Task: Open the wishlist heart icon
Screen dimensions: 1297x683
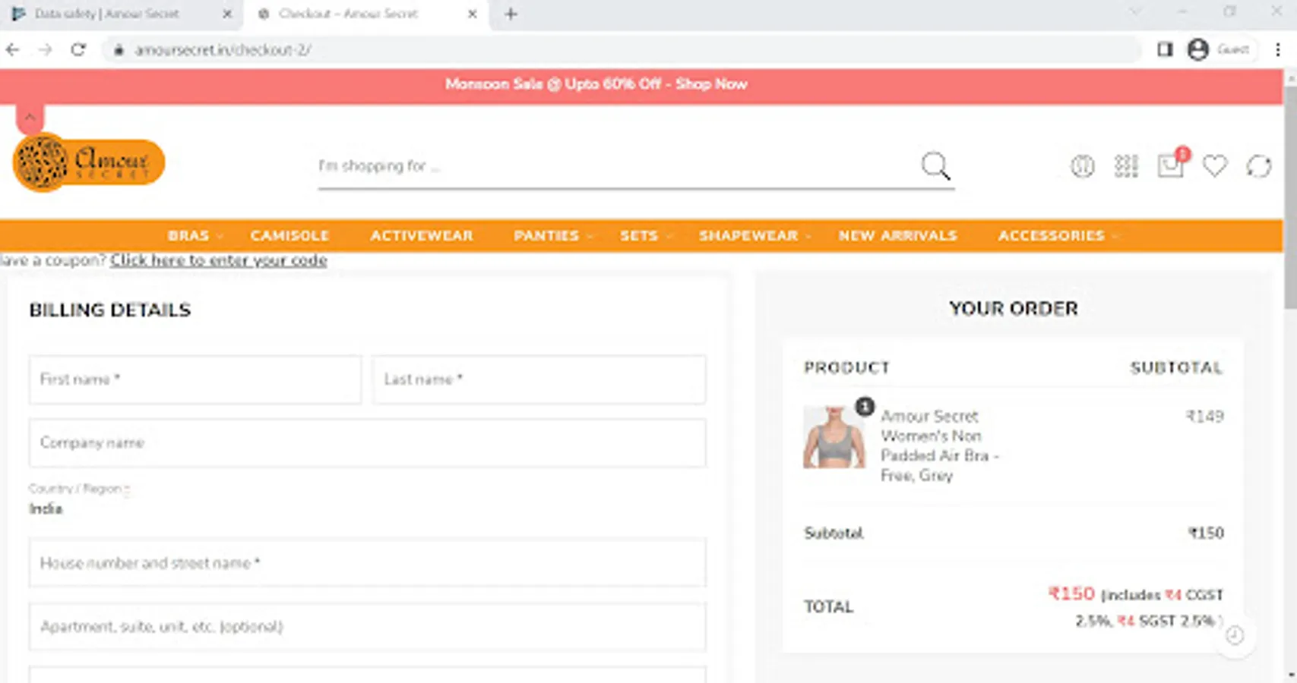Action: click(1215, 165)
